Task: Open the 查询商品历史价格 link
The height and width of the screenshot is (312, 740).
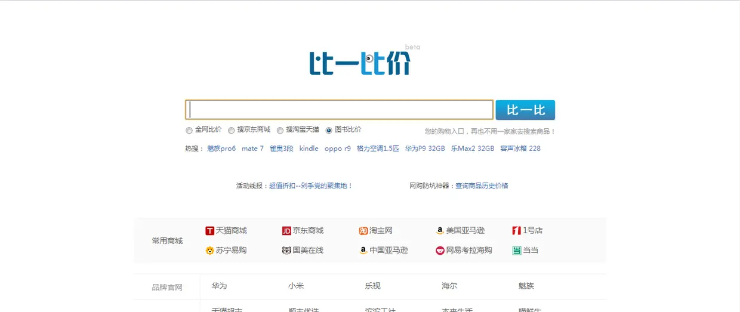Action: [482, 186]
